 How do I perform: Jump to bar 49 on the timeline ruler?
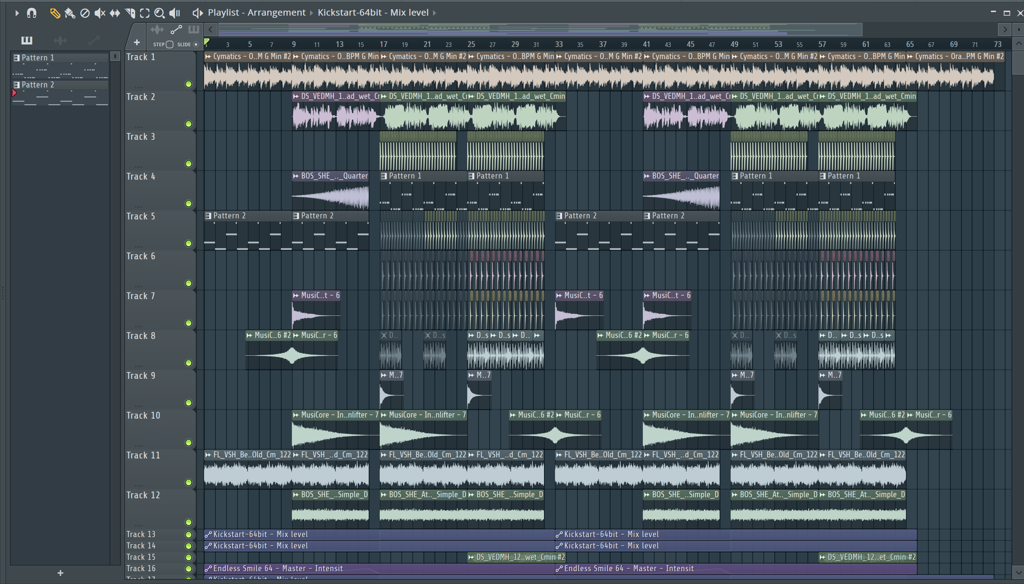(x=734, y=44)
